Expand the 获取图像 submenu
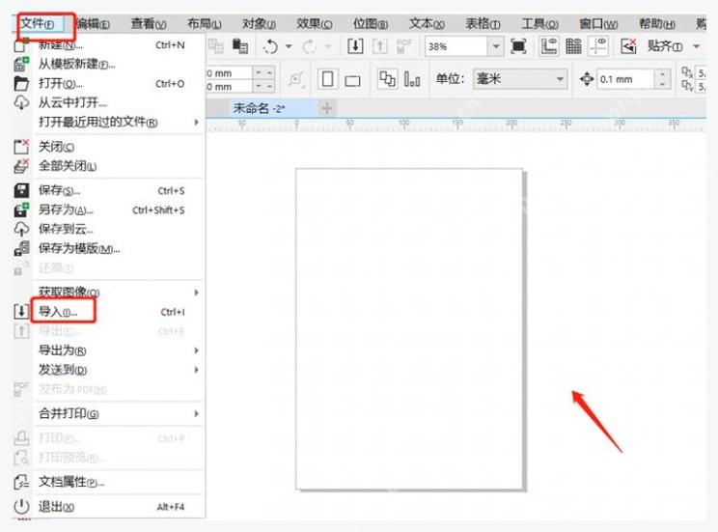 coord(109,293)
